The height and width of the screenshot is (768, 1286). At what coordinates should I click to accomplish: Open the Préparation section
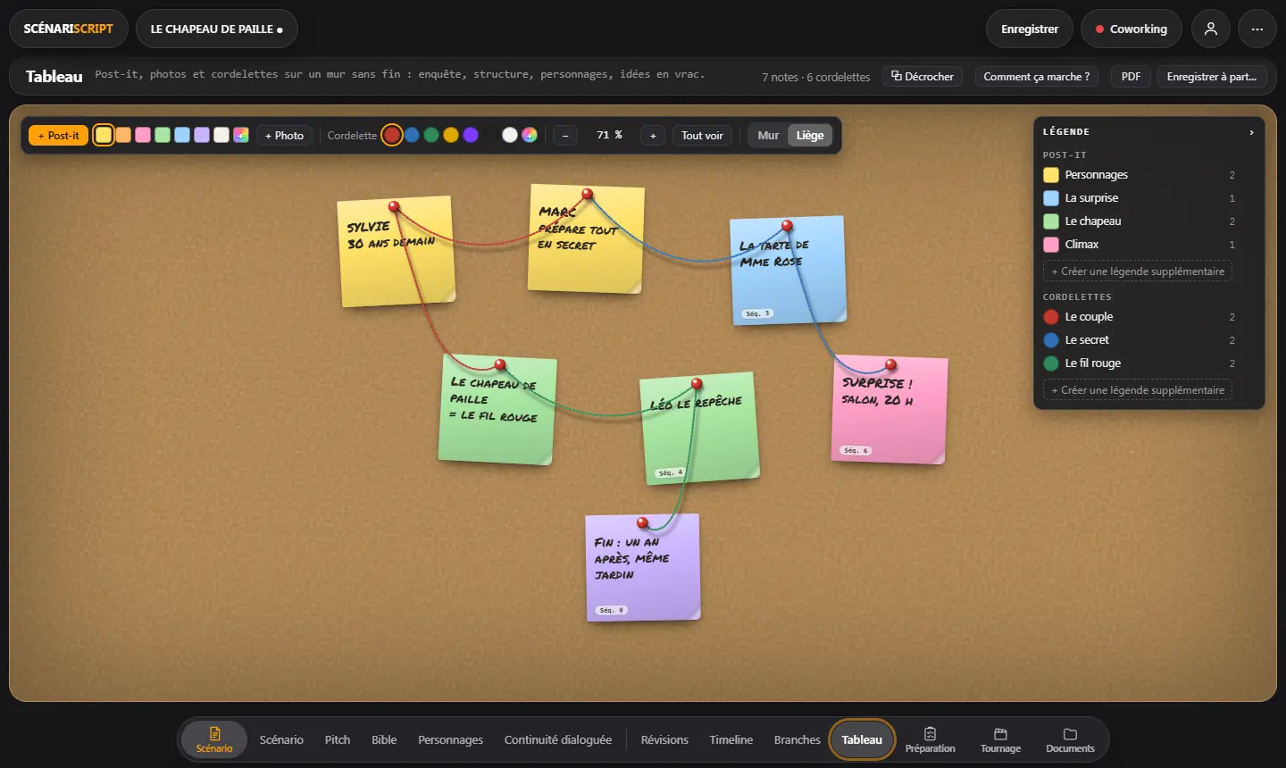click(930, 739)
